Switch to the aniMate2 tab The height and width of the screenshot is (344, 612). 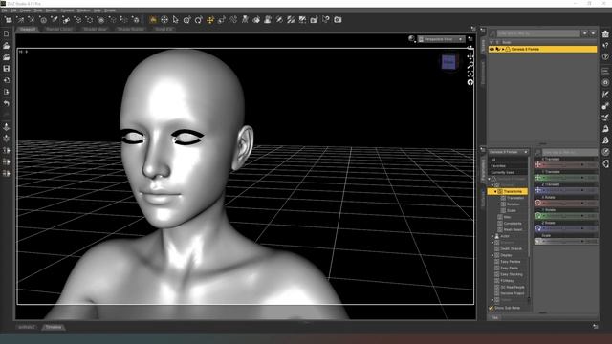[x=27, y=327]
